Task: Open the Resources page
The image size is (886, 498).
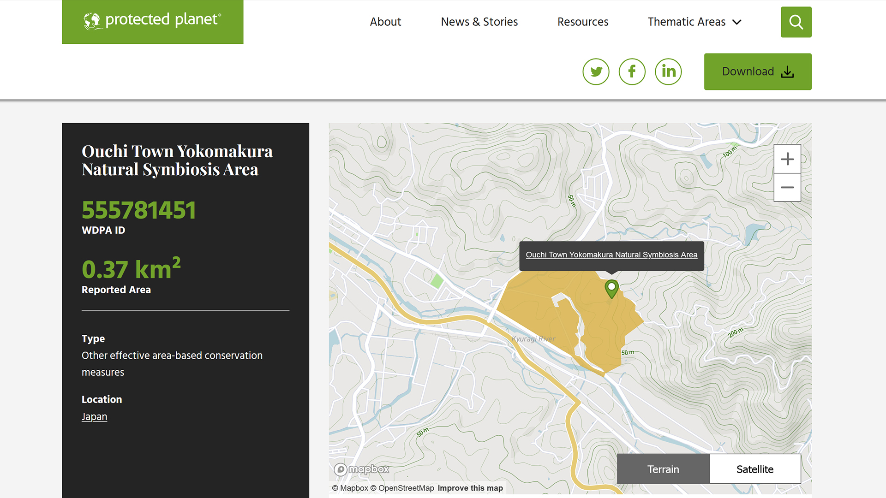Action: tap(582, 22)
